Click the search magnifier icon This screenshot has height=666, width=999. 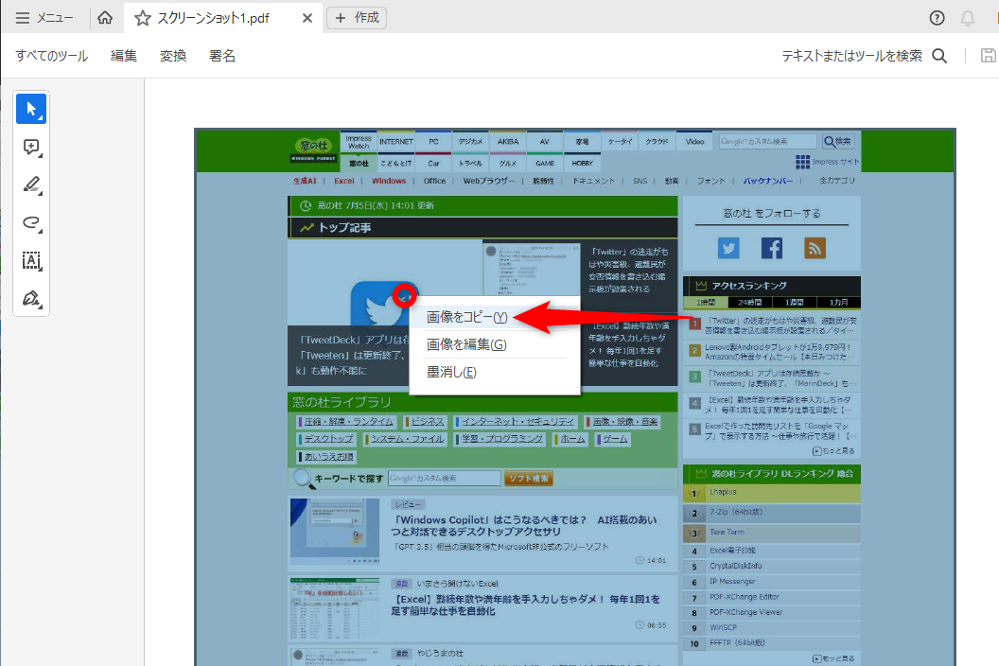pyautogui.click(x=939, y=56)
